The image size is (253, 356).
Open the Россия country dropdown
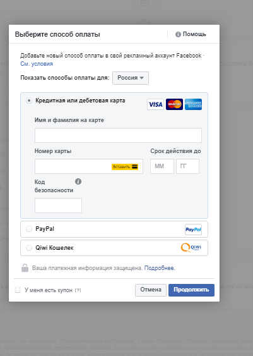tap(131, 78)
